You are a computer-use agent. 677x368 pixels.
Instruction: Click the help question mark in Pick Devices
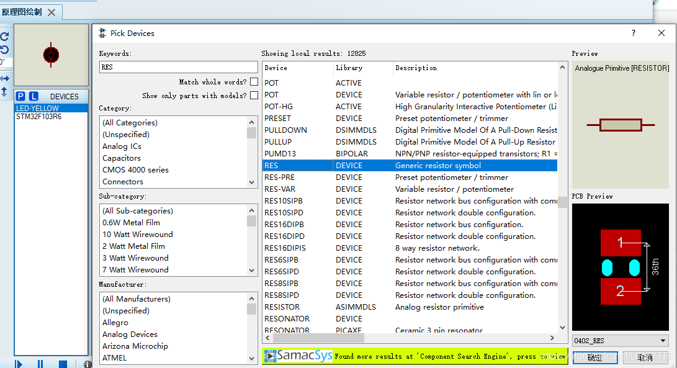[634, 33]
